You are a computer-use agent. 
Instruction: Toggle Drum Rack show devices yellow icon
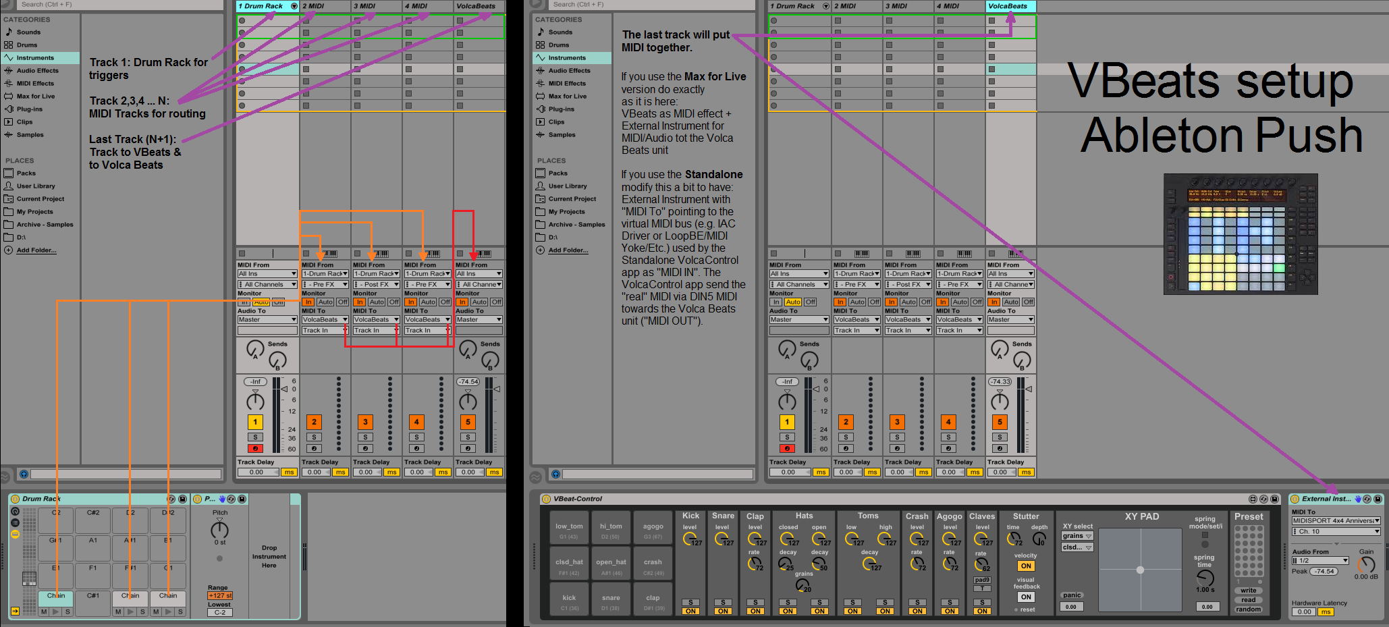point(15,534)
